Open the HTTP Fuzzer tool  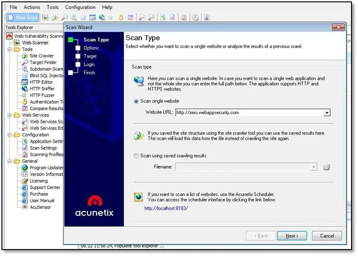click(x=41, y=95)
